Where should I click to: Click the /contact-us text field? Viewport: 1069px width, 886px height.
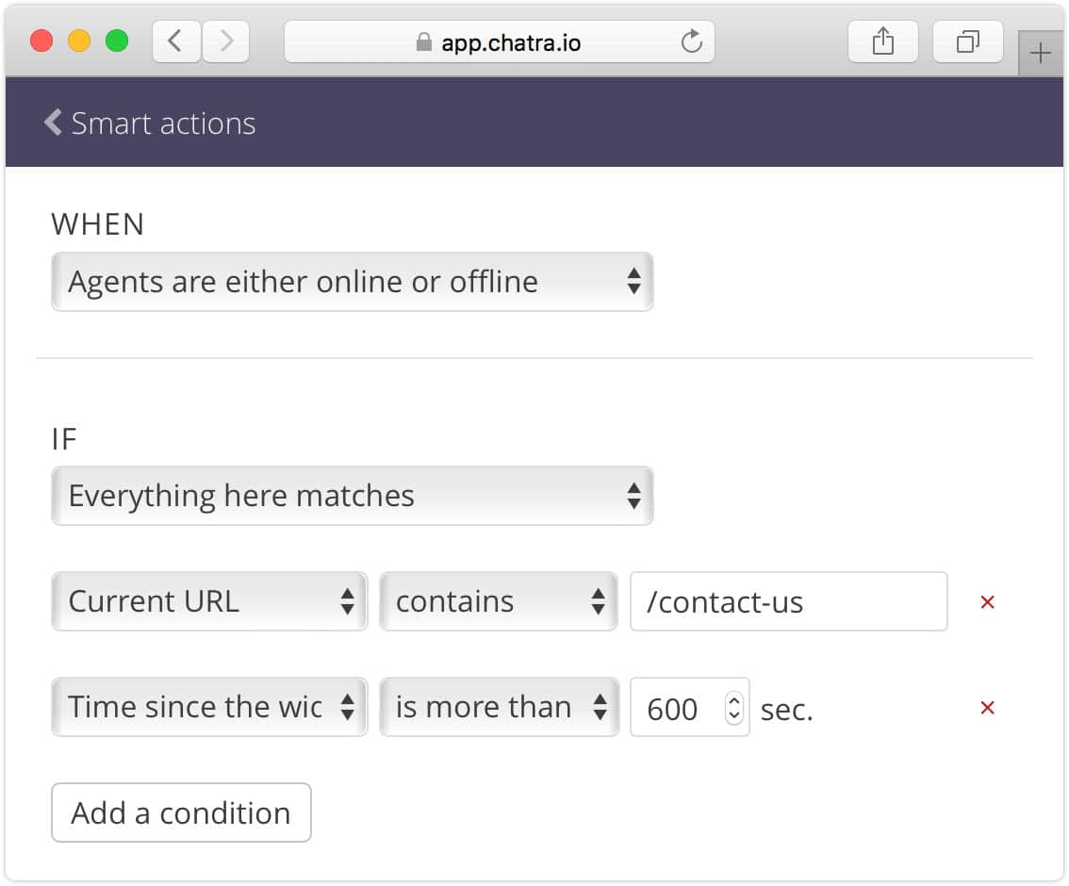788,601
